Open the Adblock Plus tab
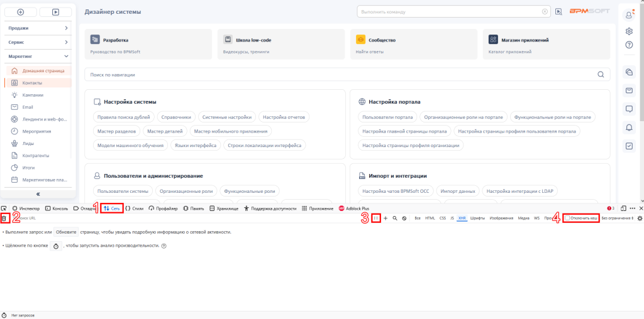644x319 pixels. (354, 208)
